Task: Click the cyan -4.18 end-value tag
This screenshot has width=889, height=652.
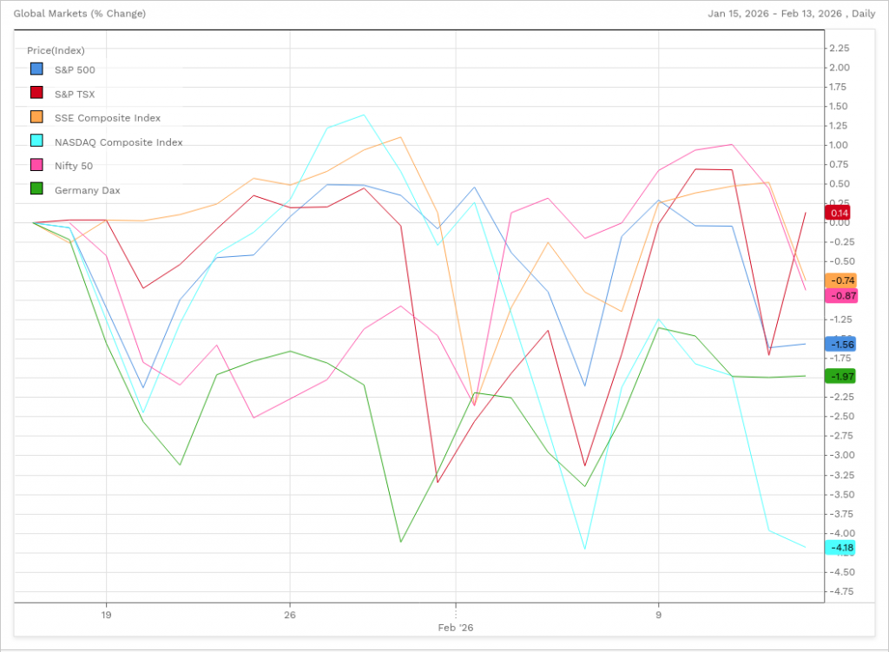Action: [842, 547]
